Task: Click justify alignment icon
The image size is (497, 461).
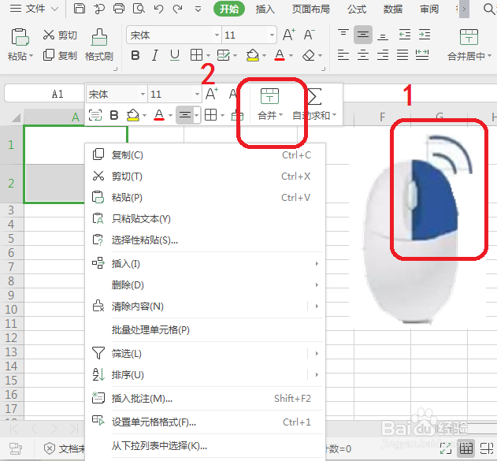Action: pos(402,55)
